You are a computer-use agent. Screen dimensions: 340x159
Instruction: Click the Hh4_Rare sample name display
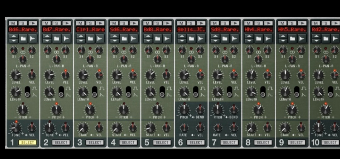[x=258, y=30]
